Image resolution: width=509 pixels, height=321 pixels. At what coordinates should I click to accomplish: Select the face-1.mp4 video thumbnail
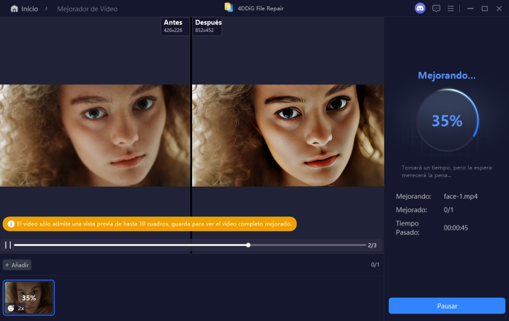pos(29,297)
